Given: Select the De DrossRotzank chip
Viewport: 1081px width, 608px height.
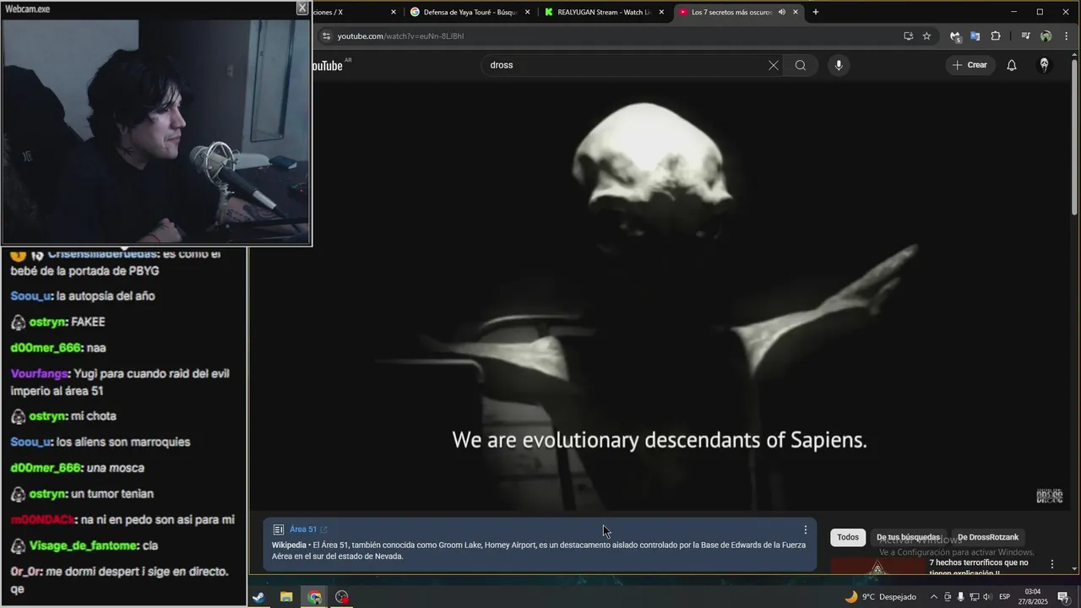Looking at the screenshot, I should pyautogui.click(x=988, y=537).
